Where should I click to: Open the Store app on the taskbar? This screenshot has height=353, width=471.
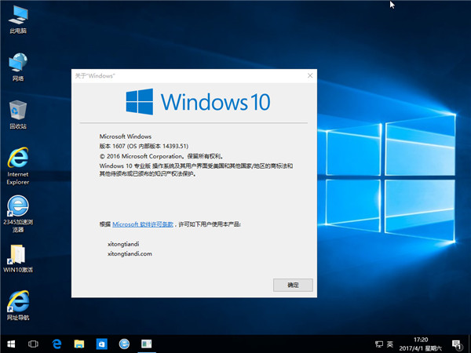tap(101, 344)
